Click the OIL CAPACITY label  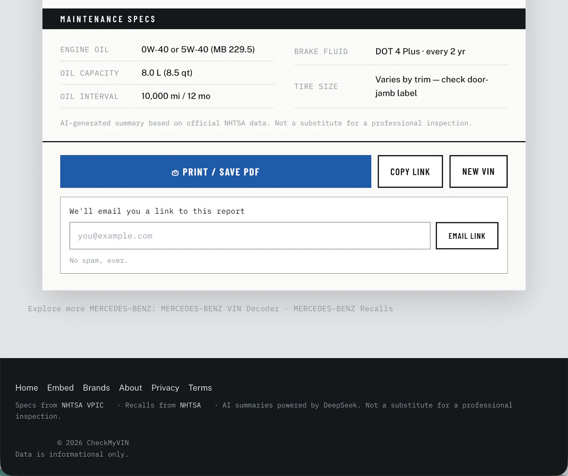click(89, 73)
